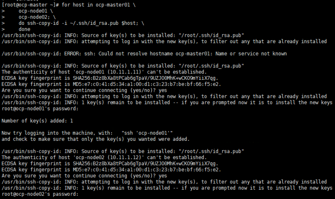Click the first SHA256 fingerprint line

tap(110, 78)
